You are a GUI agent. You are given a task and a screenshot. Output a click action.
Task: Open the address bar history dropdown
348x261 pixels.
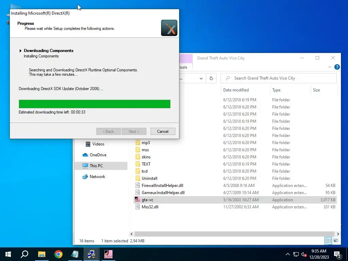(x=201, y=79)
